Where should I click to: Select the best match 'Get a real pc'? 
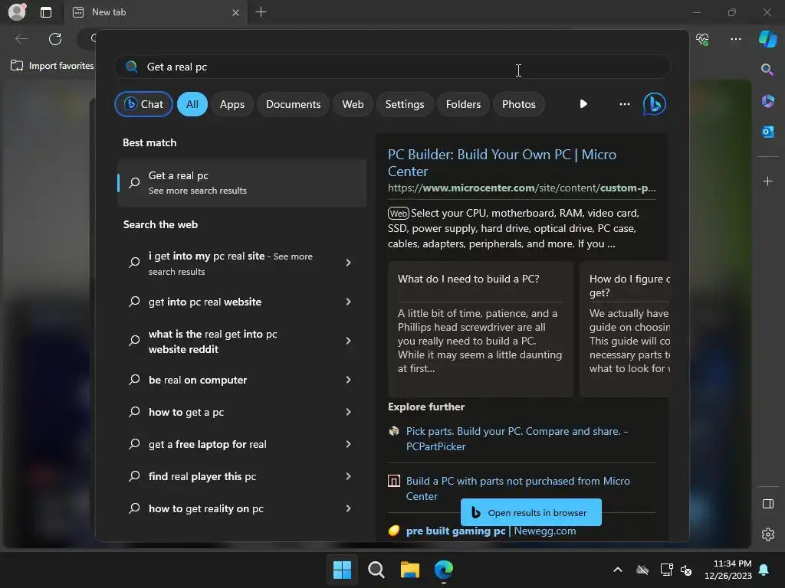click(241, 182)
